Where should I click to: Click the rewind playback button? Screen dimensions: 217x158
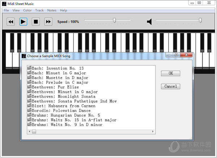click(x=11, y=22)
